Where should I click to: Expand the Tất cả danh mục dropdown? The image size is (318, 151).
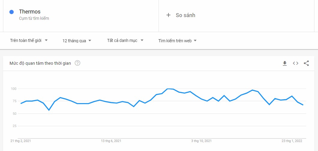125,40
